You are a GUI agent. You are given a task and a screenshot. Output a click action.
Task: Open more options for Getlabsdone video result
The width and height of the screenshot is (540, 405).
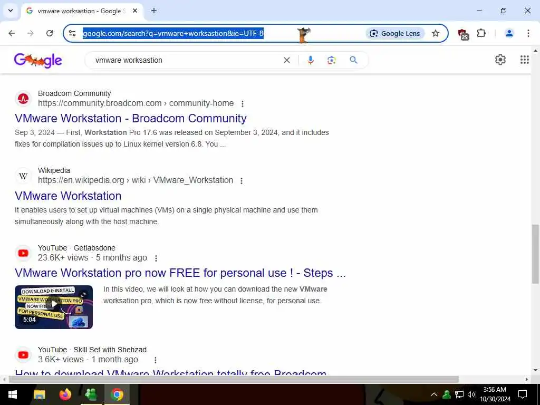coord(156,258)
